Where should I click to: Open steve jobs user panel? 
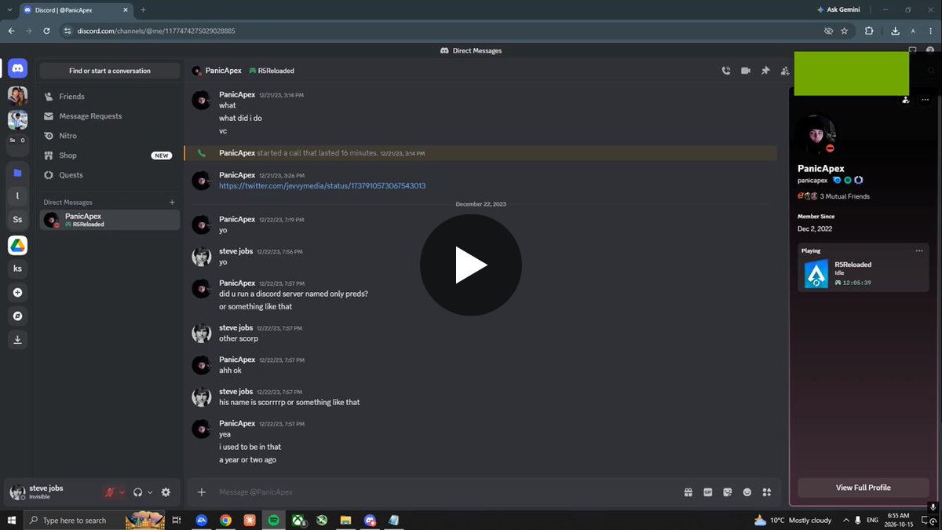53,492
